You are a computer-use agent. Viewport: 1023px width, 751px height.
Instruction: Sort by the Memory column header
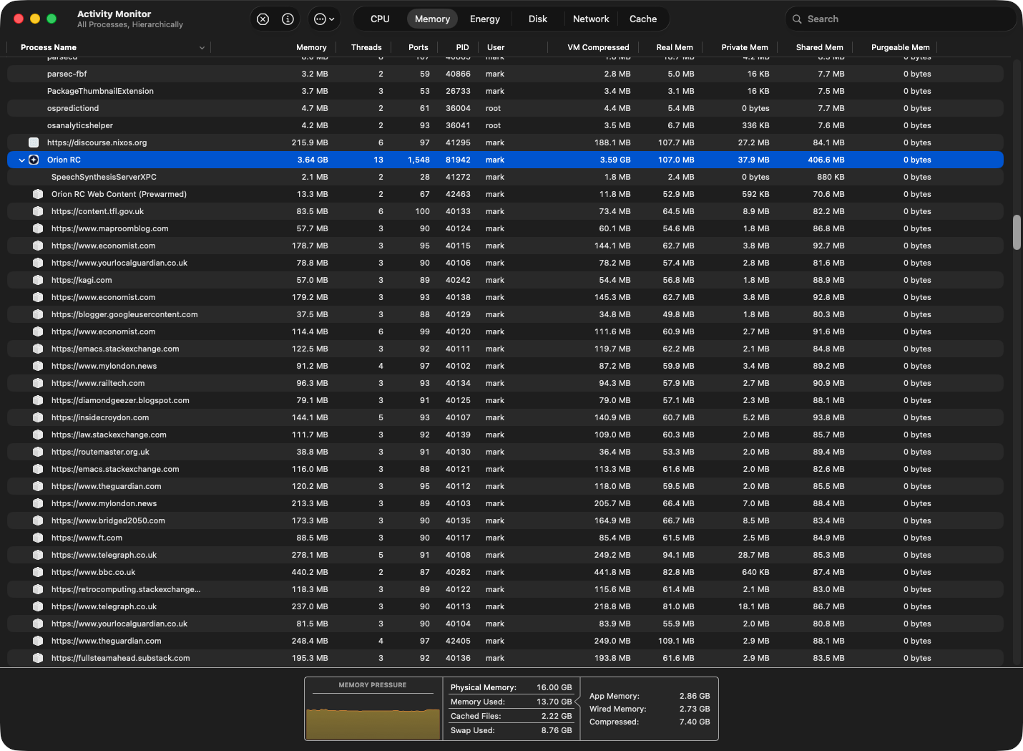(311, 47)
